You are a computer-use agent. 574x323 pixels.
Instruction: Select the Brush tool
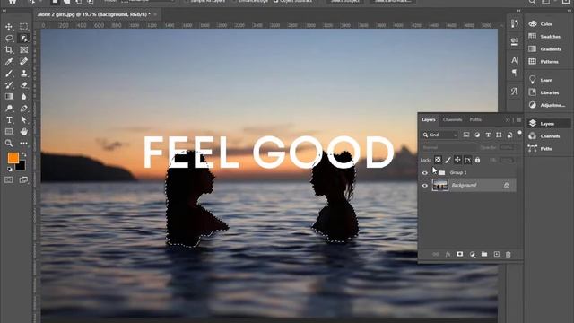pyautogui.click(x=9, y=74)
